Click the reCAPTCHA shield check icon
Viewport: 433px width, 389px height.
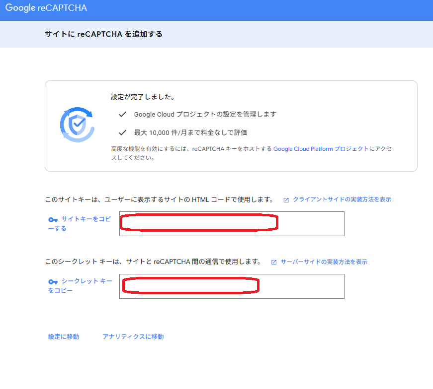click(78, 125)
